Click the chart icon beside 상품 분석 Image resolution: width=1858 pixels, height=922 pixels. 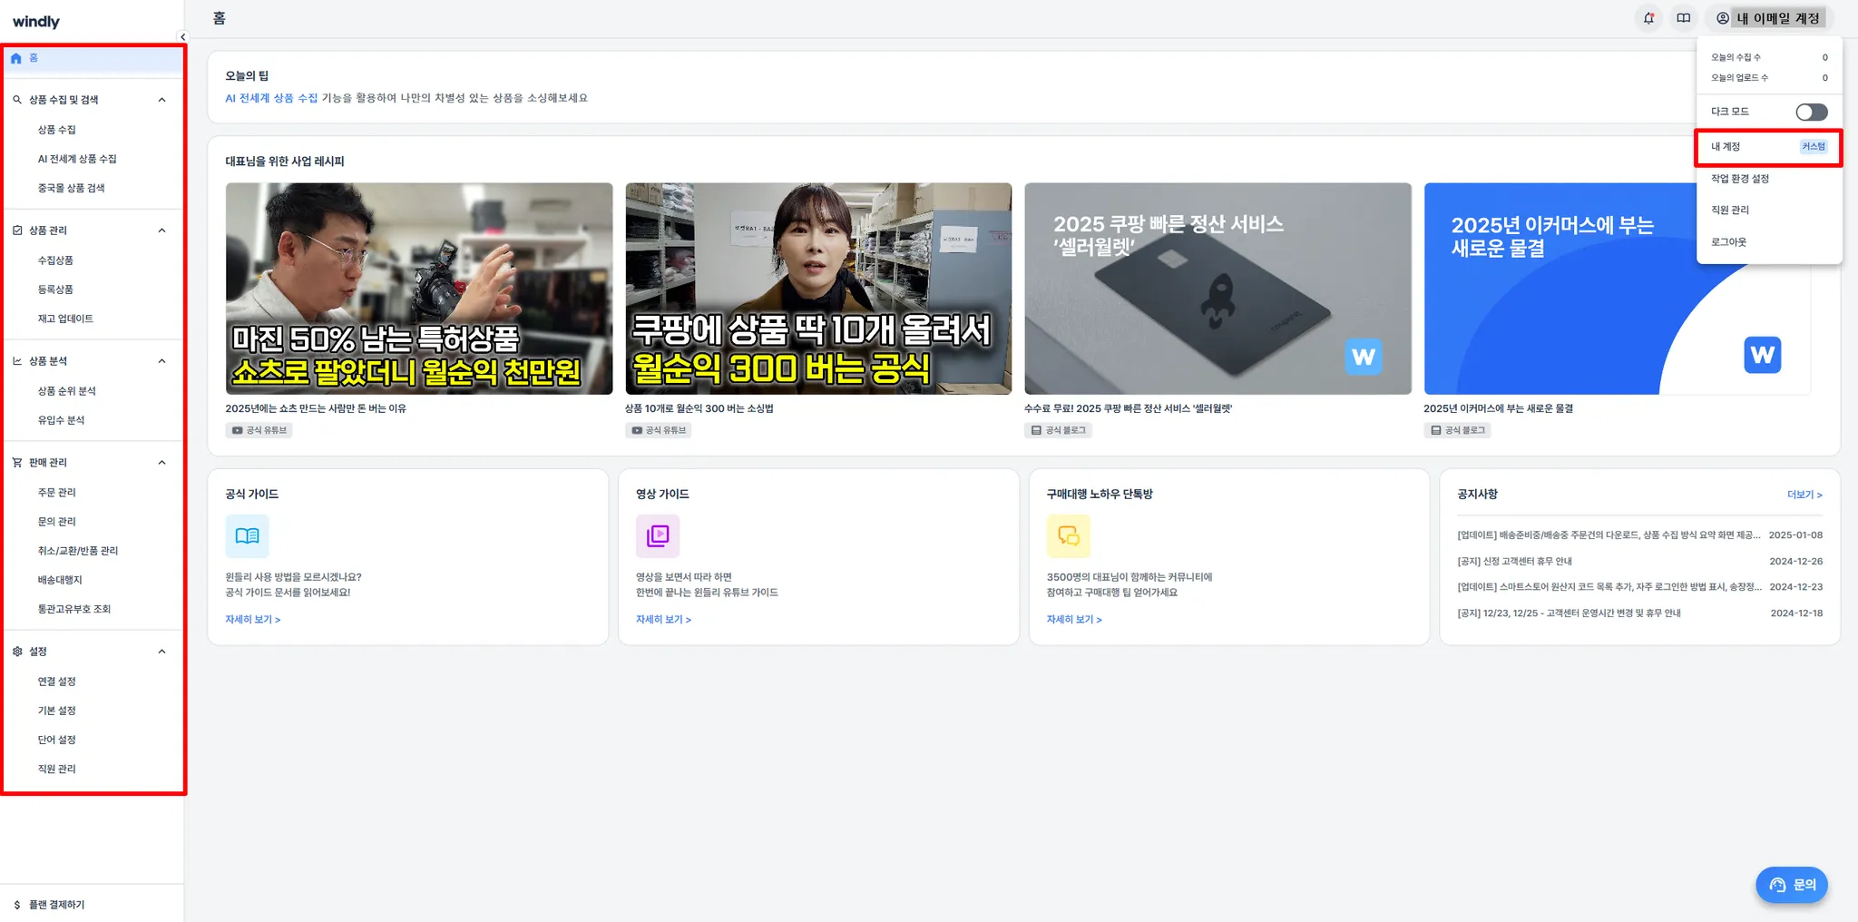click(17, 361)
